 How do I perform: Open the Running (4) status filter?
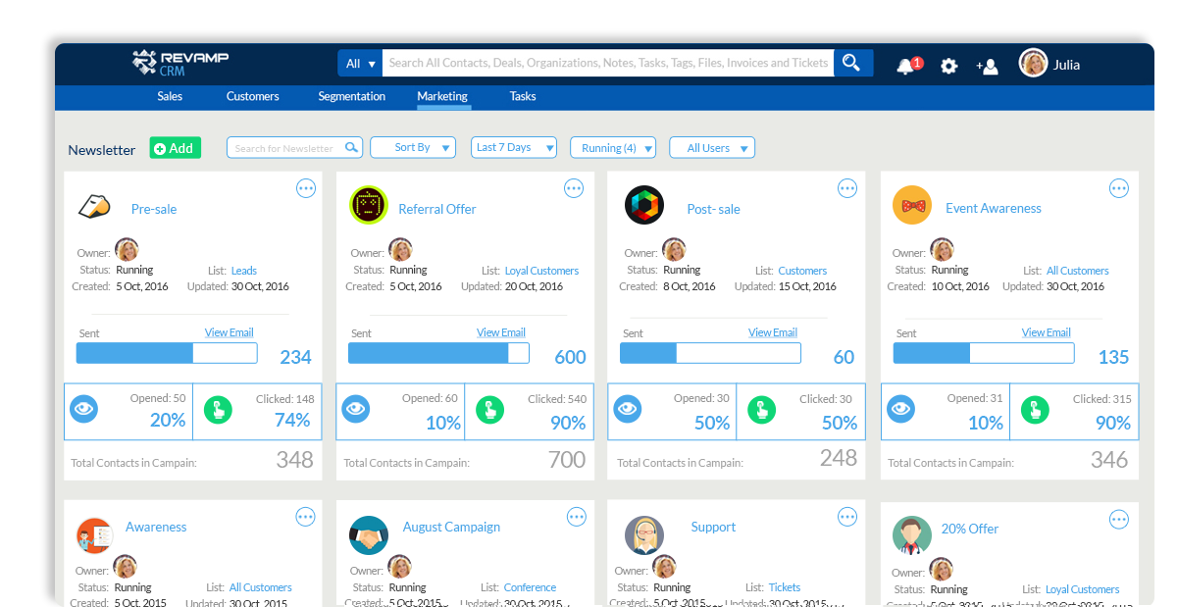coord(613,148)
